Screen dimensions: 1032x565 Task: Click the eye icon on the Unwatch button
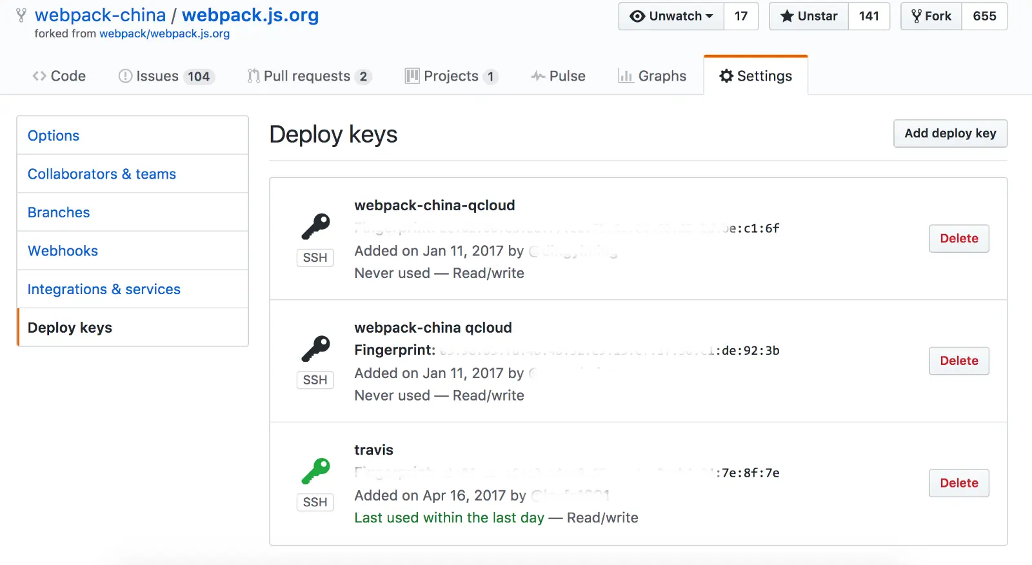point(637,16)
